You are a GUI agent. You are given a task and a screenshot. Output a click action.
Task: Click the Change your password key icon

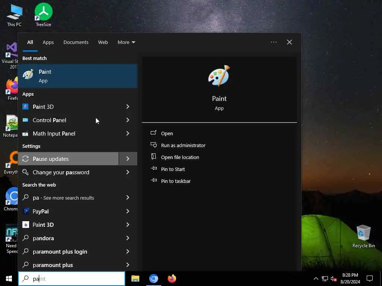point(25,172)
